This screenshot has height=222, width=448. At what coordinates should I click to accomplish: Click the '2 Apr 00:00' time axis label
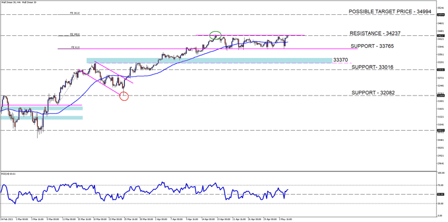[x=161, y=220]
